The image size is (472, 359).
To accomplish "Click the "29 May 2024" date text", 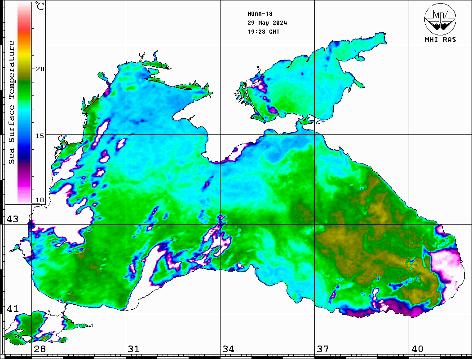I will 267,23.
